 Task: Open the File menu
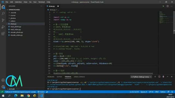tap(7, 2)
